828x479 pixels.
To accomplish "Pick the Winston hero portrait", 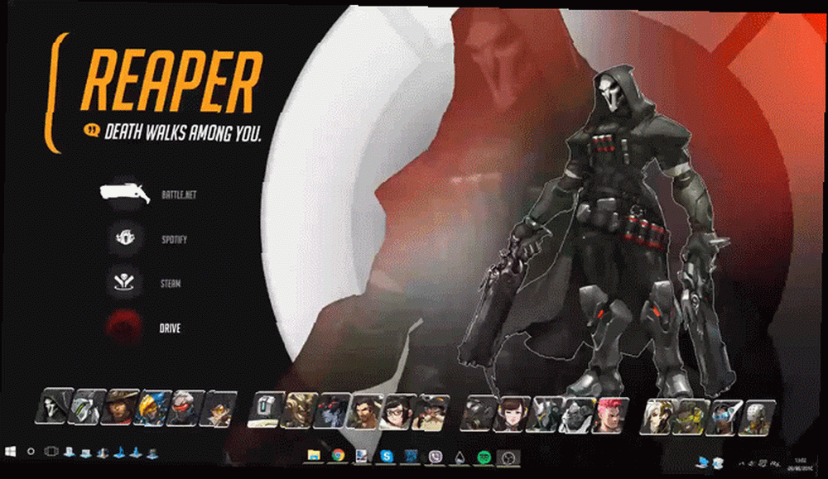I will (577, 415).
